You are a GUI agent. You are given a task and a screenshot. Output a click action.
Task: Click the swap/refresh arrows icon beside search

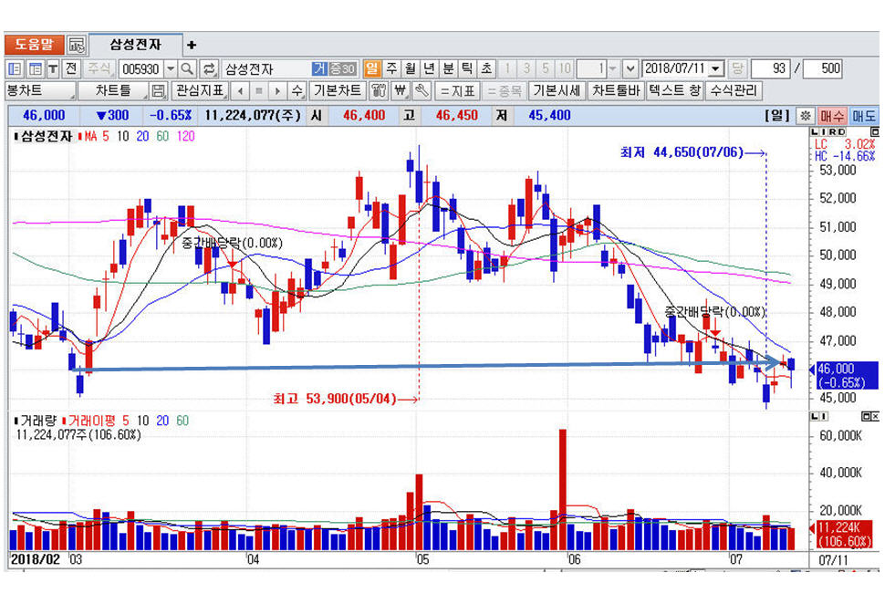click(209, 68)
